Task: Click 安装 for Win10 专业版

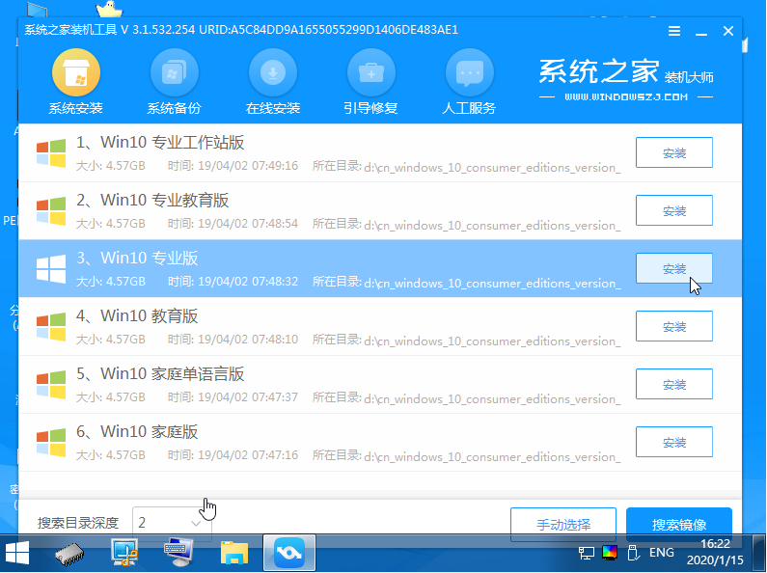Action: [674, 268]
